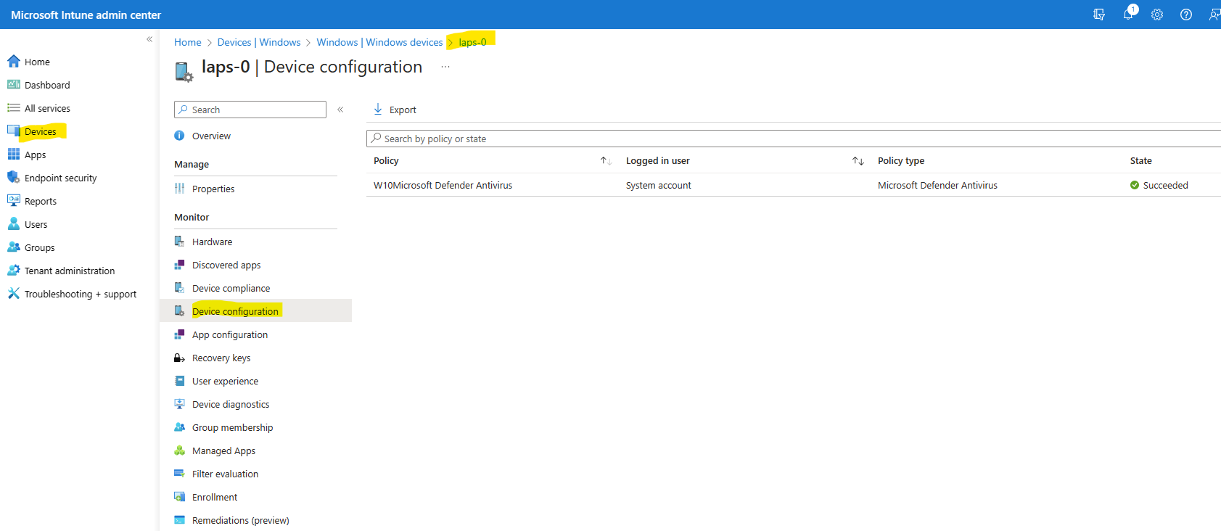
Task: Click the Reports icon in sidebar
Action: click(x=14, y=201)
